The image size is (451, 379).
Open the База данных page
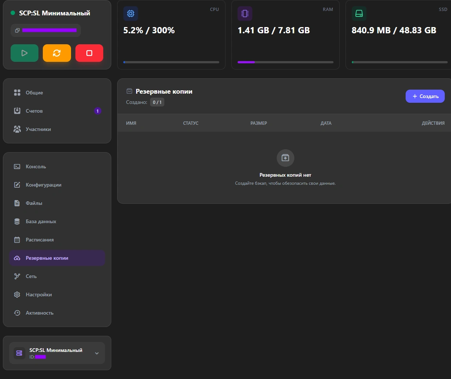point(57,221)
